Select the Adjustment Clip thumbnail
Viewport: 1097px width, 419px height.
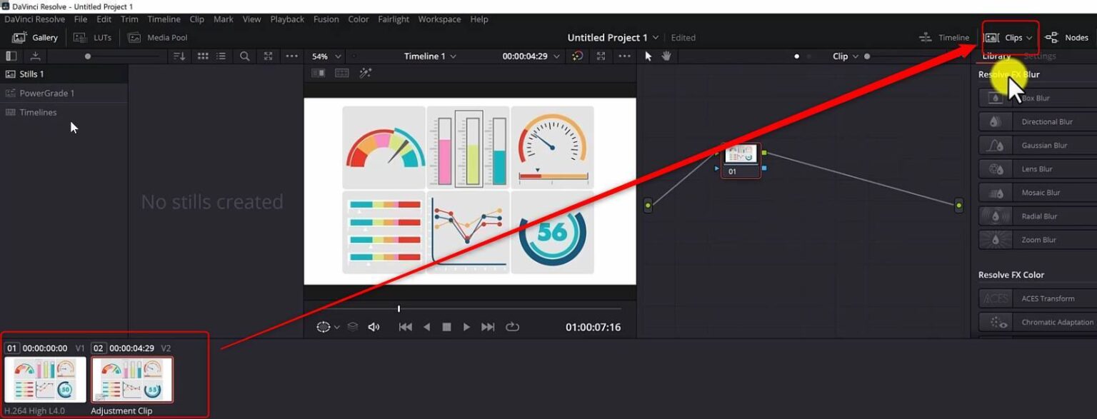[131, 379]
